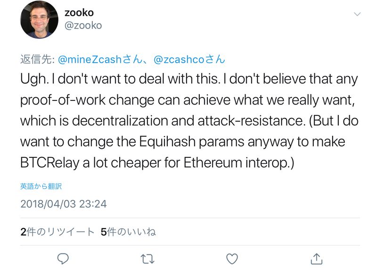The width and height of the screenshot is (377, 270).
Task: View the 2件のリツイート list
Action: click(57, 232)
